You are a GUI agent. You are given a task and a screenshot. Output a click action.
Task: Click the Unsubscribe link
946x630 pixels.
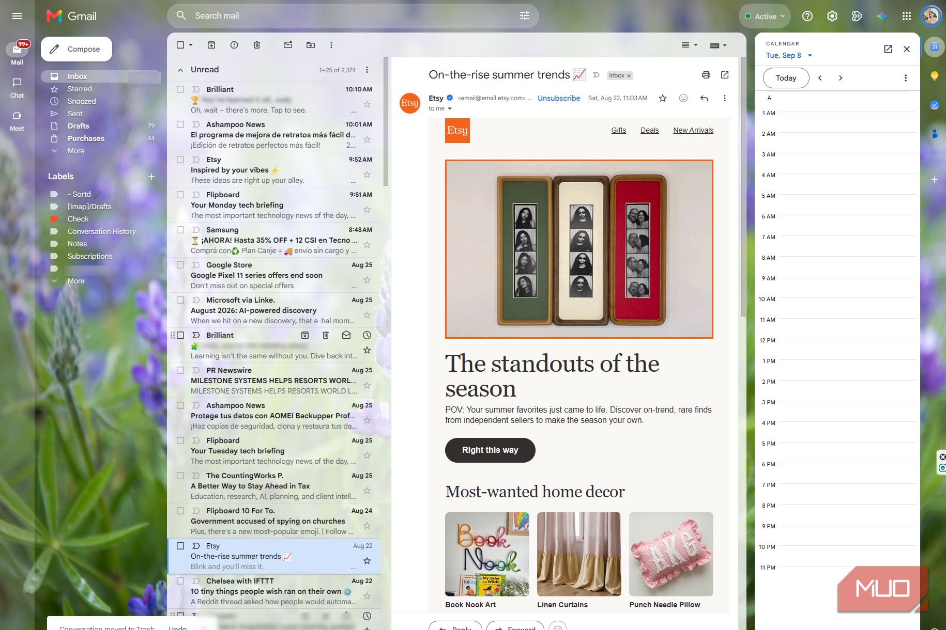[x=559, y=98]
